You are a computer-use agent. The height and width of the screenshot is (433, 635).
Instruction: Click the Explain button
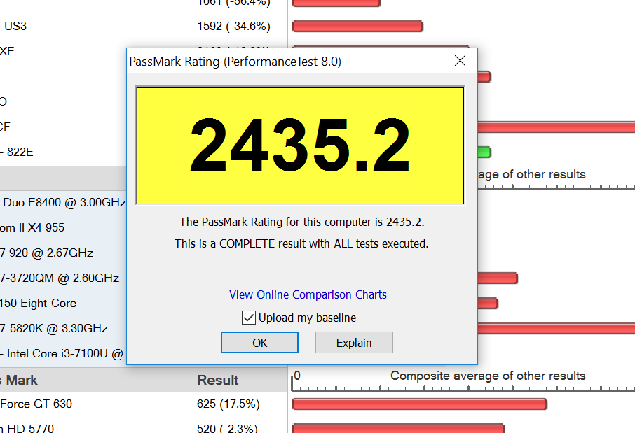coord(354,343)
